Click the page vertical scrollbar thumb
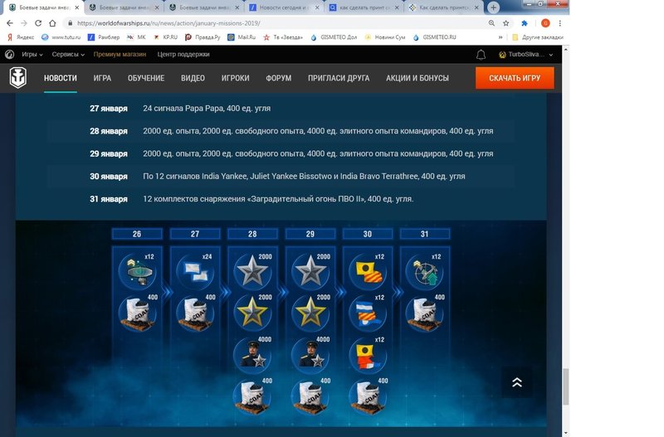Viewport: 664px width, 437px height. [x=565, y=386]
